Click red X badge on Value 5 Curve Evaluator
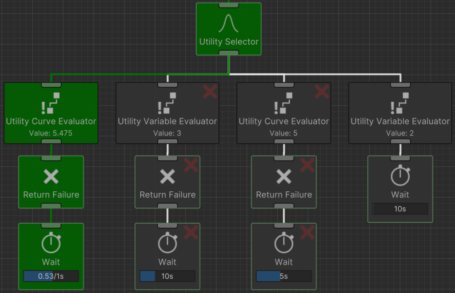This screenshot has width=455, height=293. tap(322, 92)
